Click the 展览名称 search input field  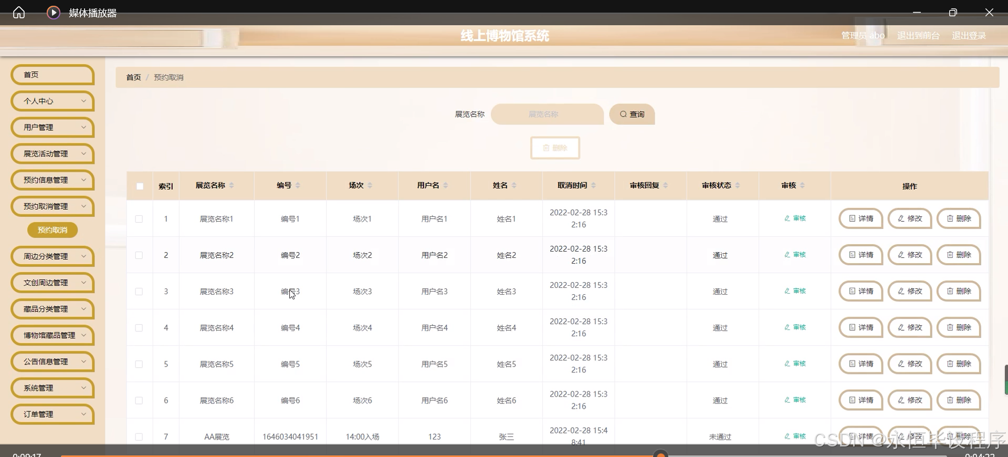(547, 114)
